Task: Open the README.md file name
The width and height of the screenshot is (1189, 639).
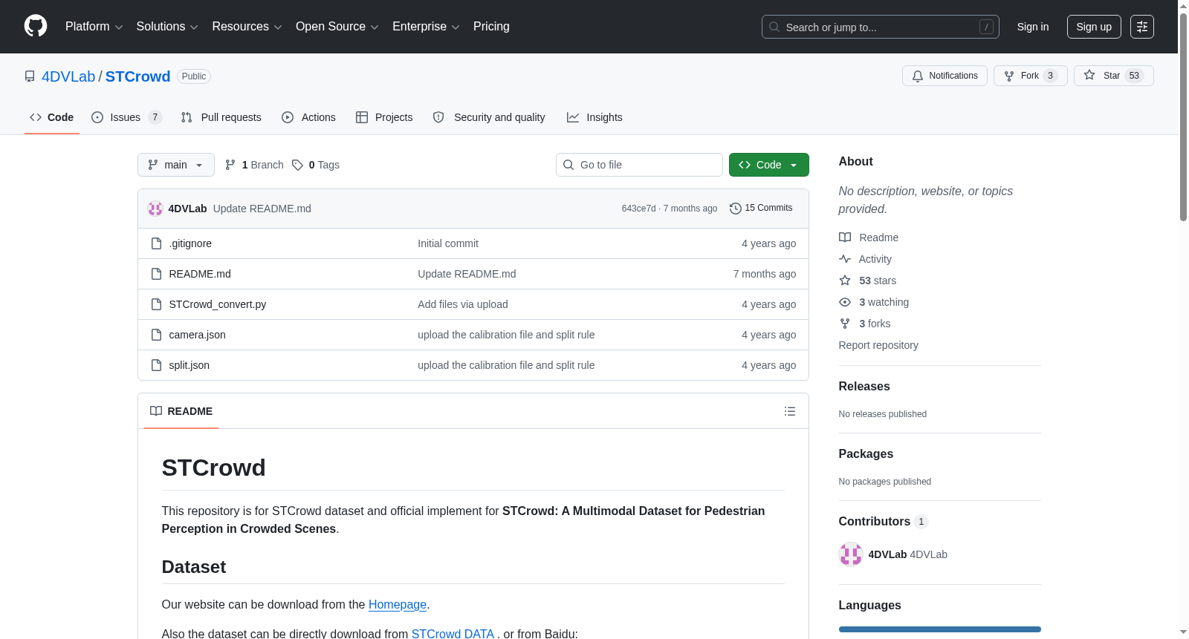Action: [x=200, y=274]
